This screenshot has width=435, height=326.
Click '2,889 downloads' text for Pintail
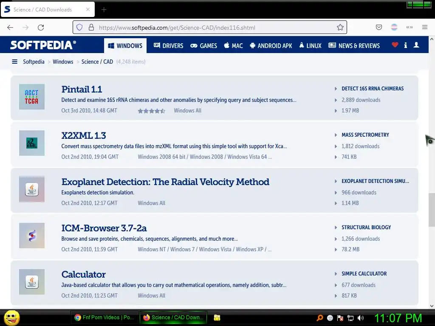(x=361, y=100)
